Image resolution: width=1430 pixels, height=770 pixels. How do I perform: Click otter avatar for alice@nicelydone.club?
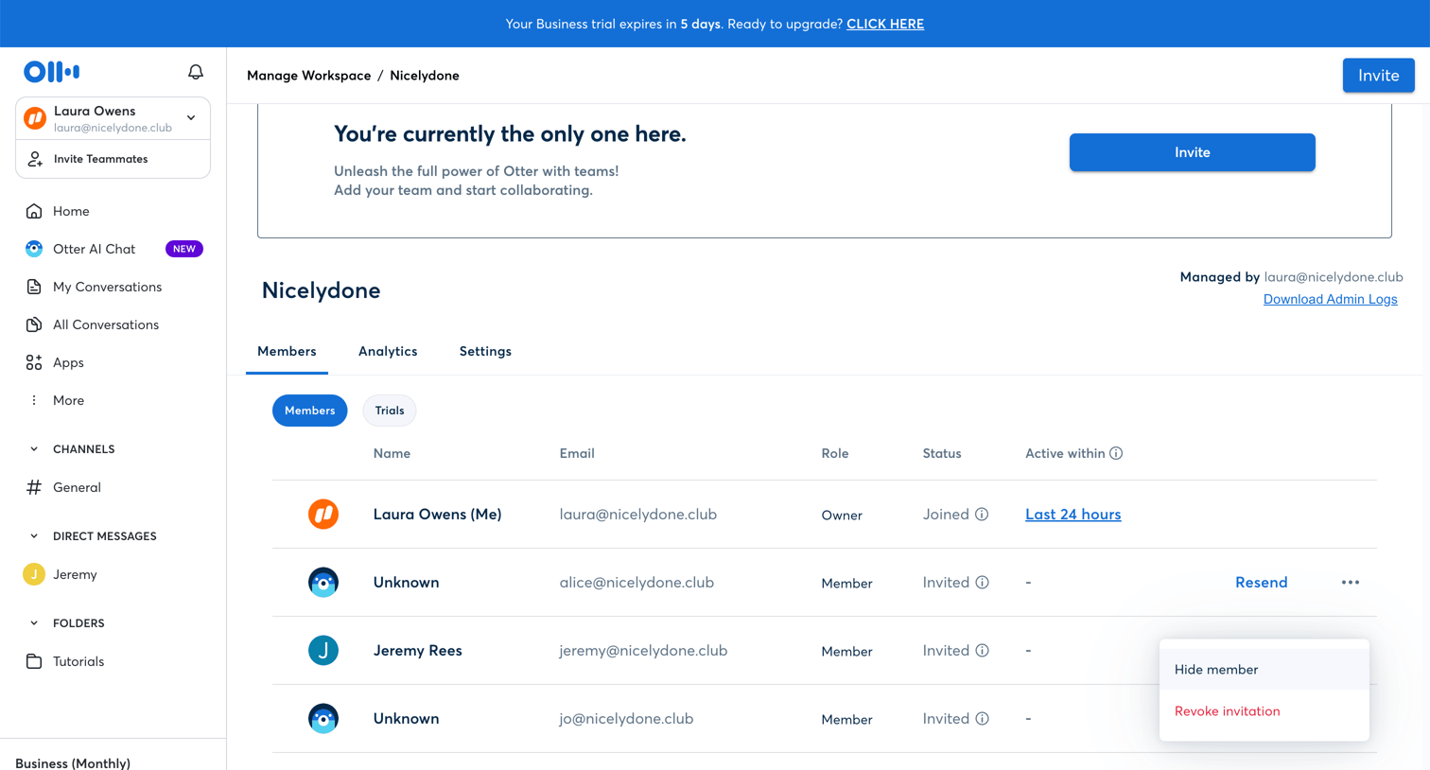point(323,583)
